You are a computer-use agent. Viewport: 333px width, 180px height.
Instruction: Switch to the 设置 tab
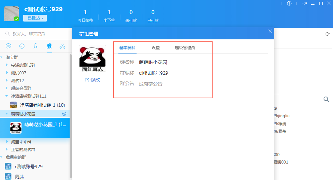156,47
